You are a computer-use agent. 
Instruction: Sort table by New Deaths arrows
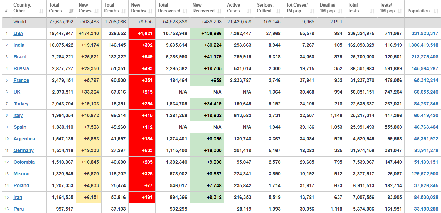click(150, 11)
